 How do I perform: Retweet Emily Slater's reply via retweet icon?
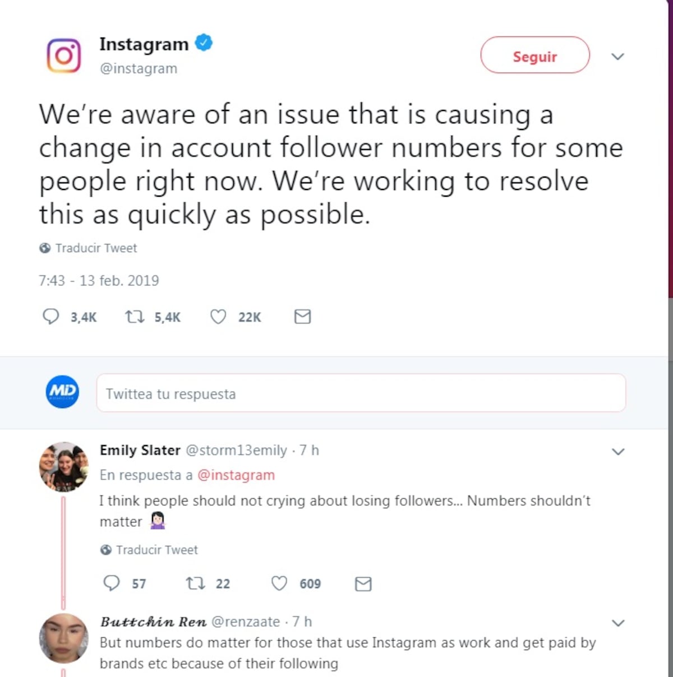click(x=195, y=583)
